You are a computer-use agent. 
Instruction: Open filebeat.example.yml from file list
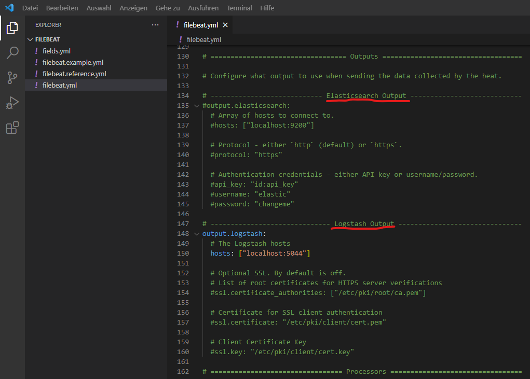(73, 62)
